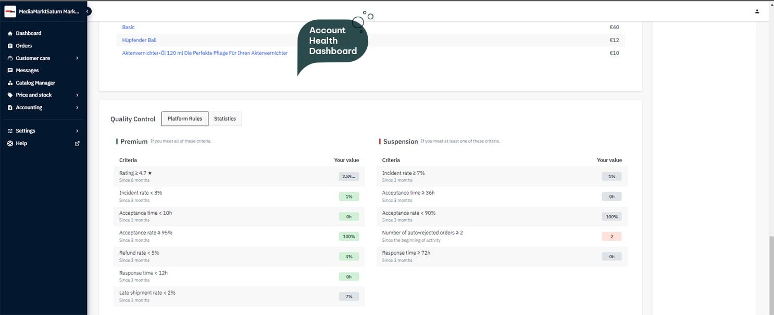Screen dimensions: 774x315
Task: Select the Platform Rules tab
Action: 184,119
